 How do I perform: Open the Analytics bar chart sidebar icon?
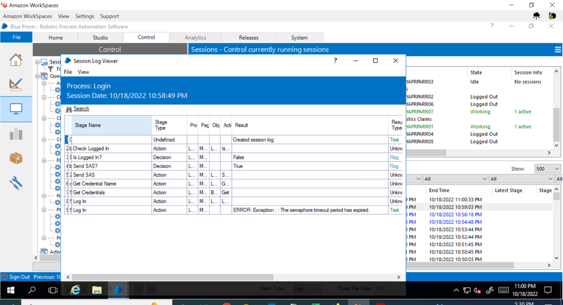(16, 134)
